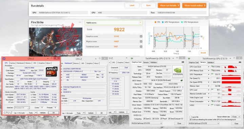Screen dimensions: 244x129
Task: Open the Tools dropdown arrow in front CPU-Z
Action: point(36,113)
